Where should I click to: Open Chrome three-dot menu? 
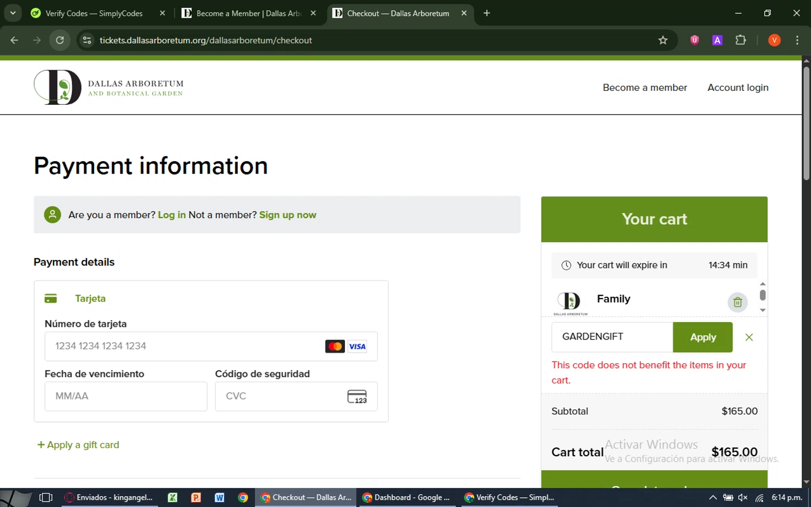pos(797,40)
